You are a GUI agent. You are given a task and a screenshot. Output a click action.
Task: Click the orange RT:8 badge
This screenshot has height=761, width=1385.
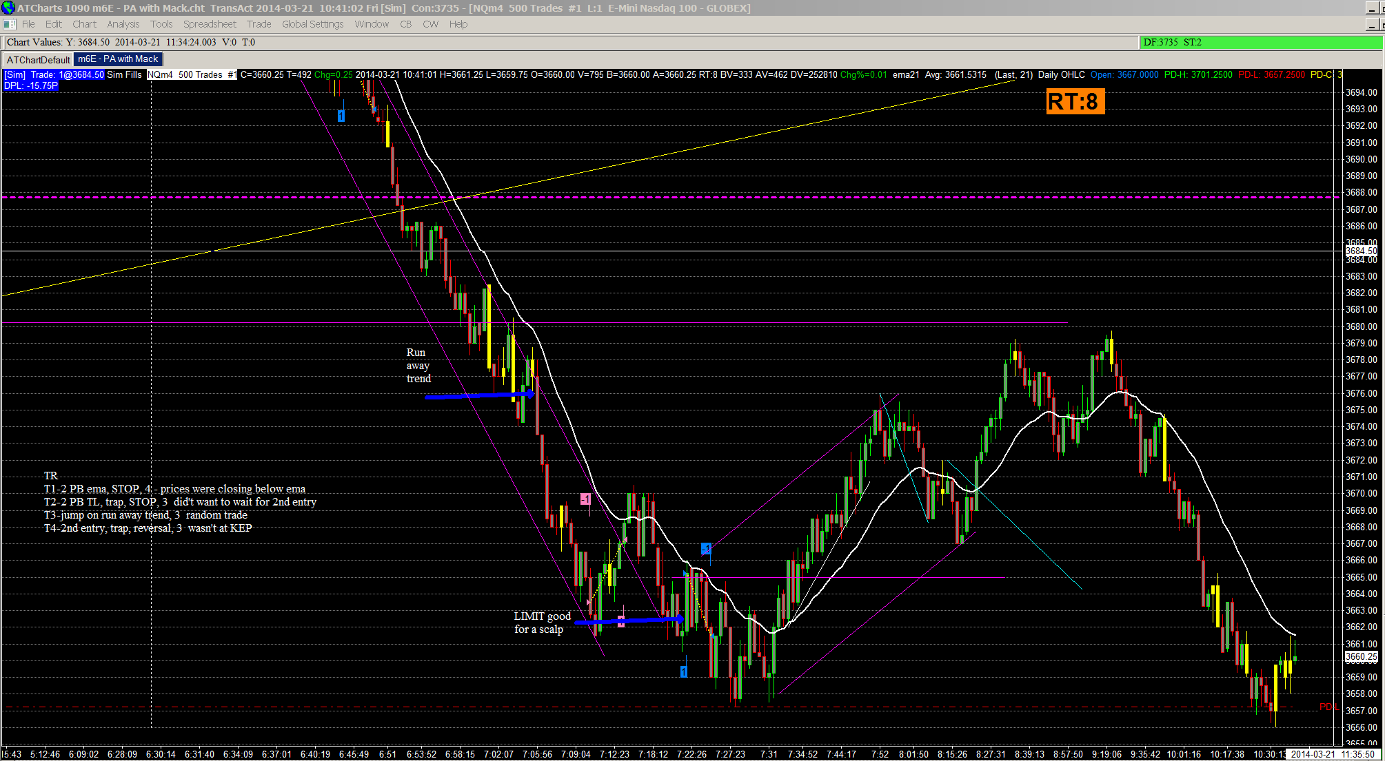click(x=1074, y=102)
